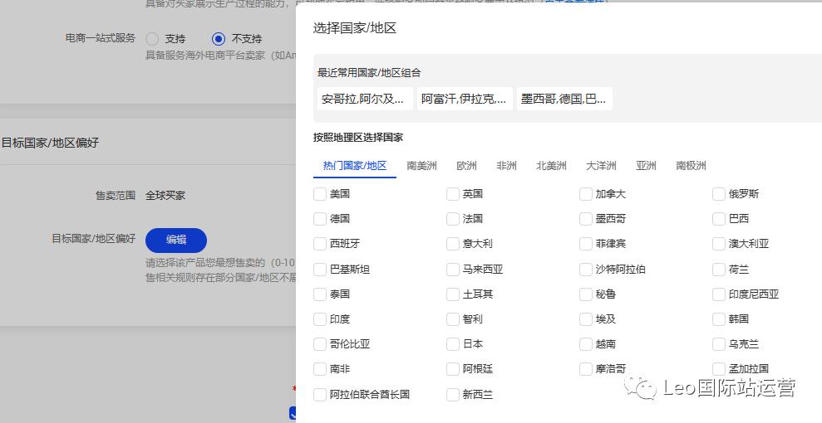Image resolution: width=822 pixels, height=423 pixels.
Task: Select the 埃及 checkbox
Action: click(x=586, y=319)
